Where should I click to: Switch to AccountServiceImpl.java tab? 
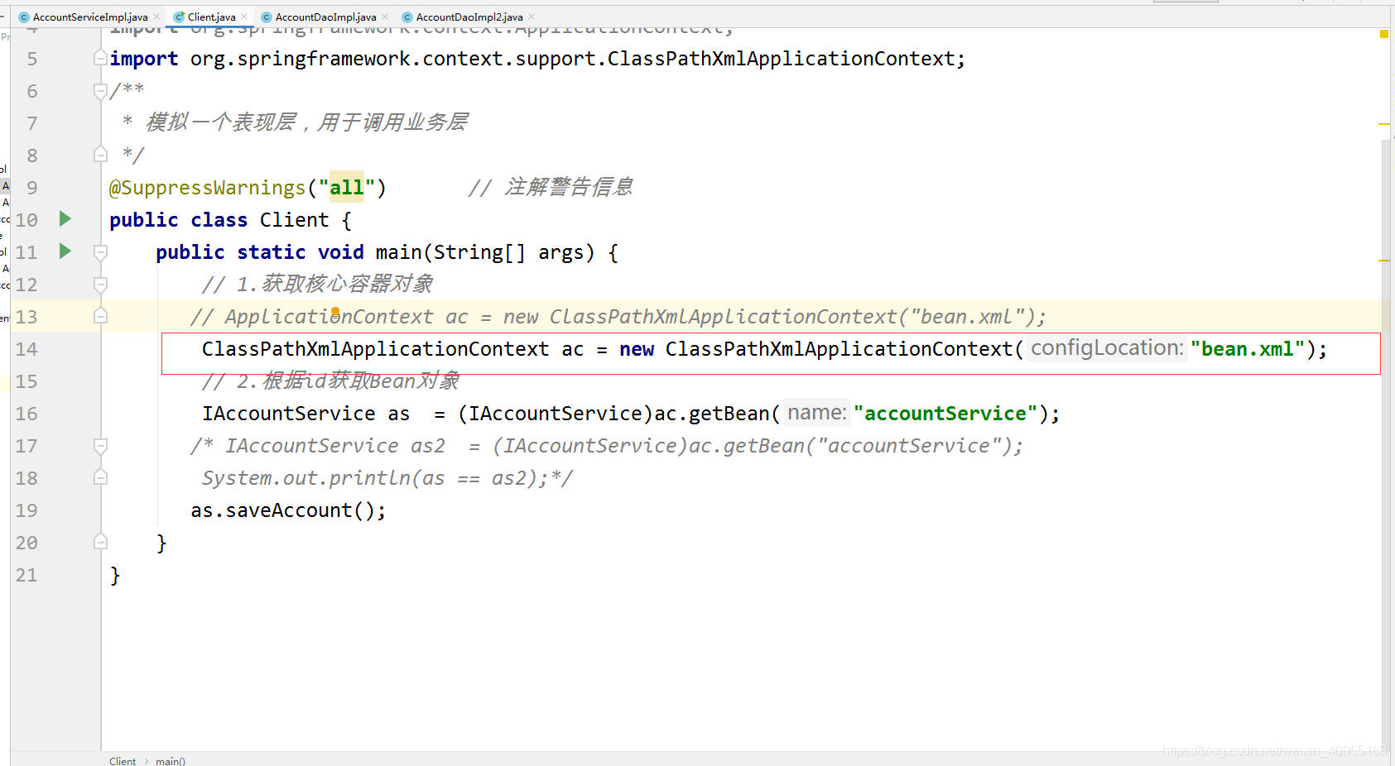tap(90, 17)
